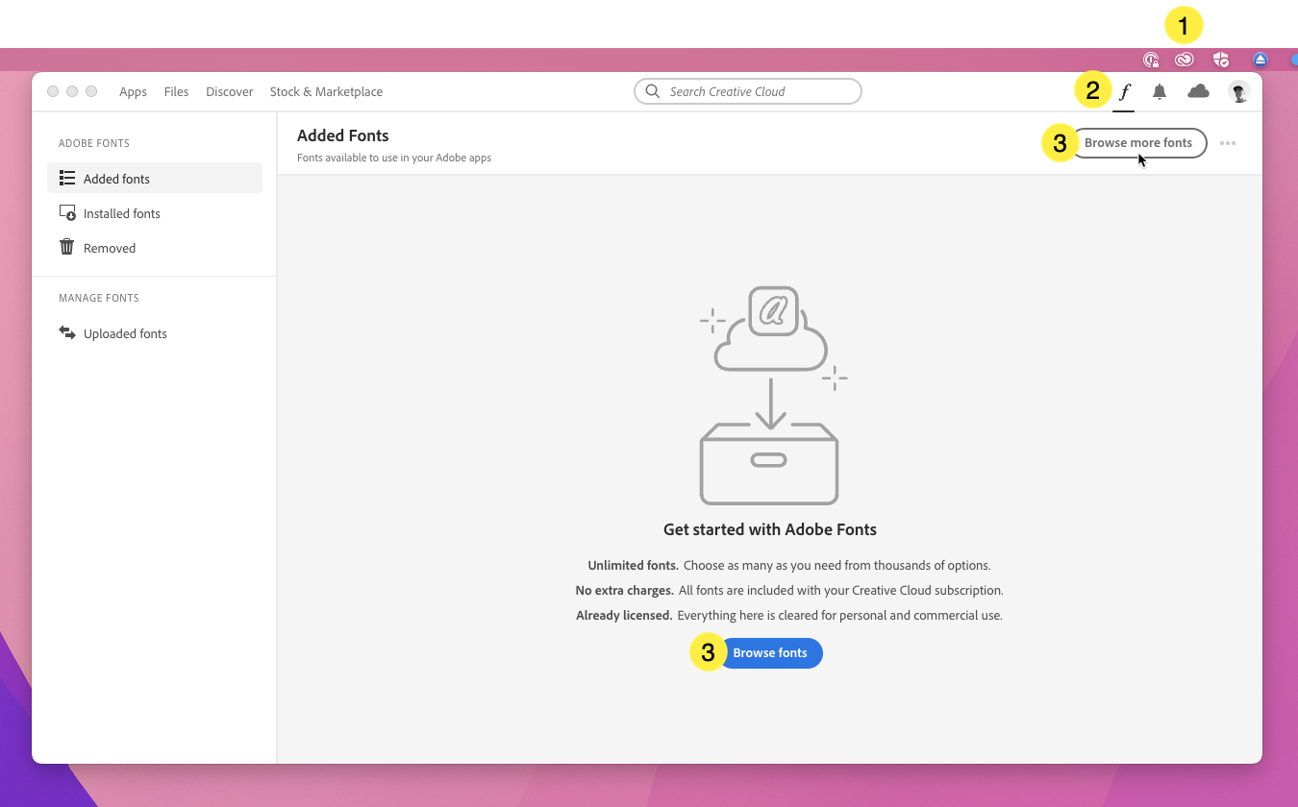Focus the Search Creative Cloud field
This screenshot has width=1298, height=807.
point(748,91)
